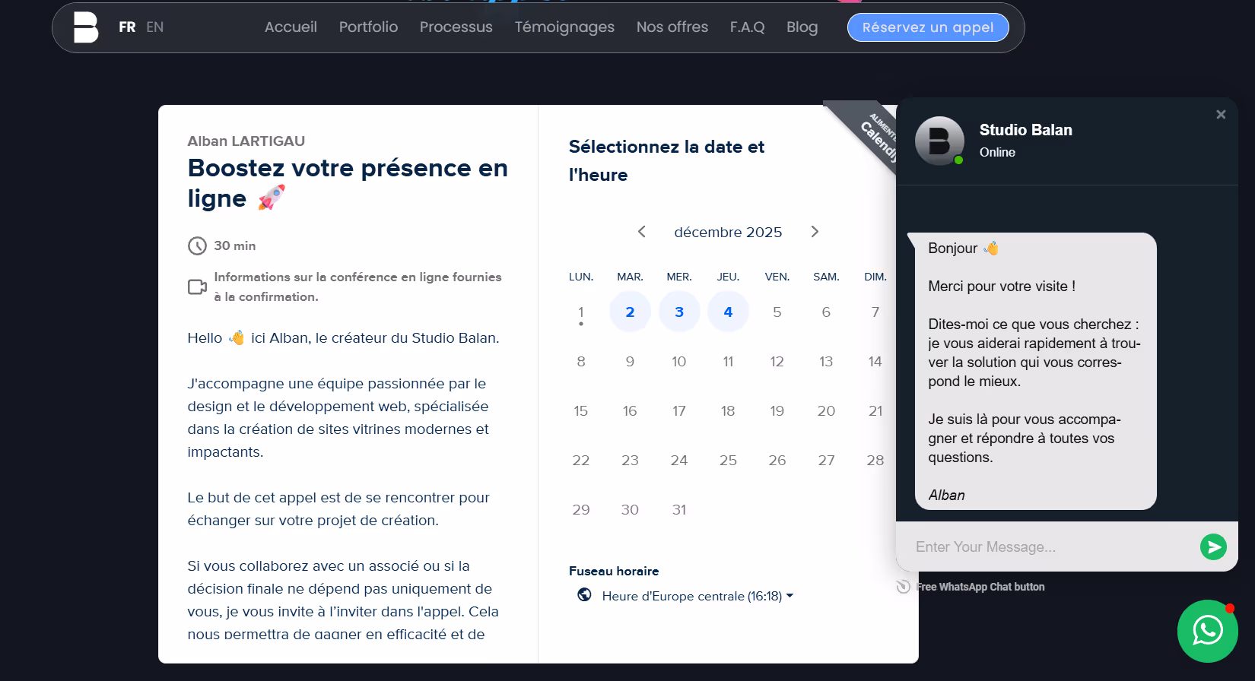Go to next month in calendar
This screenshot has height=681, width=1255.
(815, 232)
